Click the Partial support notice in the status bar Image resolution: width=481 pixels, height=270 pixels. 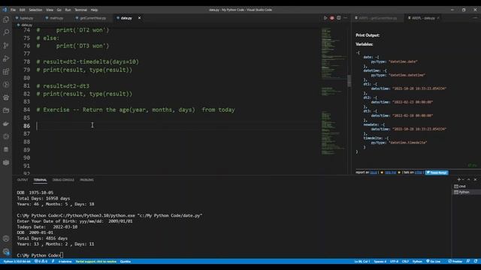[95, 262]
